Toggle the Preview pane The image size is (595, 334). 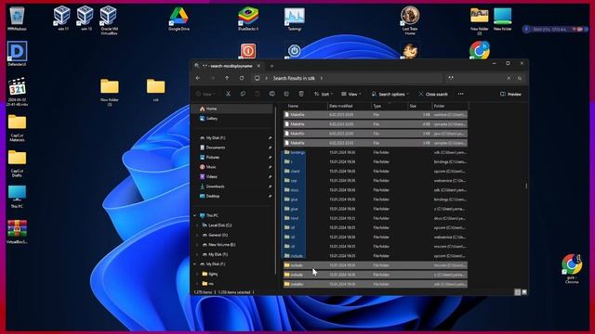click(x=510, y=94)
